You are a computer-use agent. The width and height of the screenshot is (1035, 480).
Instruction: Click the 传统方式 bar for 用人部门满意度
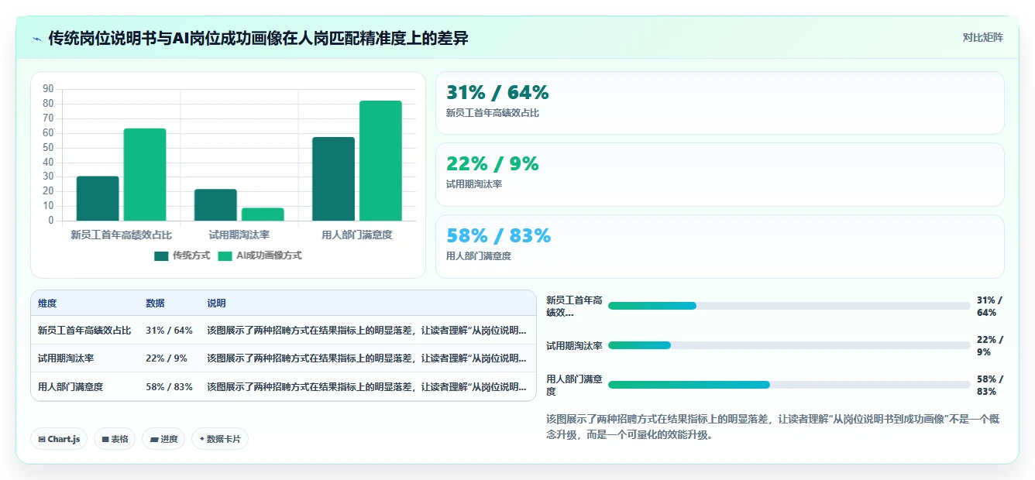[x=334, y=179]
